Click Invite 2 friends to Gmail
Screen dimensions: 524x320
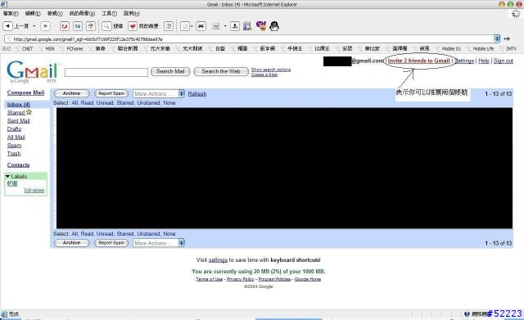point(418,61)
